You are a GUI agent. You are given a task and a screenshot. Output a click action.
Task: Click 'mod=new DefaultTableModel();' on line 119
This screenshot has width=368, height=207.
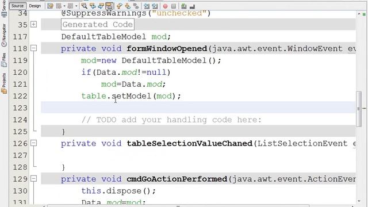[151, 60]
